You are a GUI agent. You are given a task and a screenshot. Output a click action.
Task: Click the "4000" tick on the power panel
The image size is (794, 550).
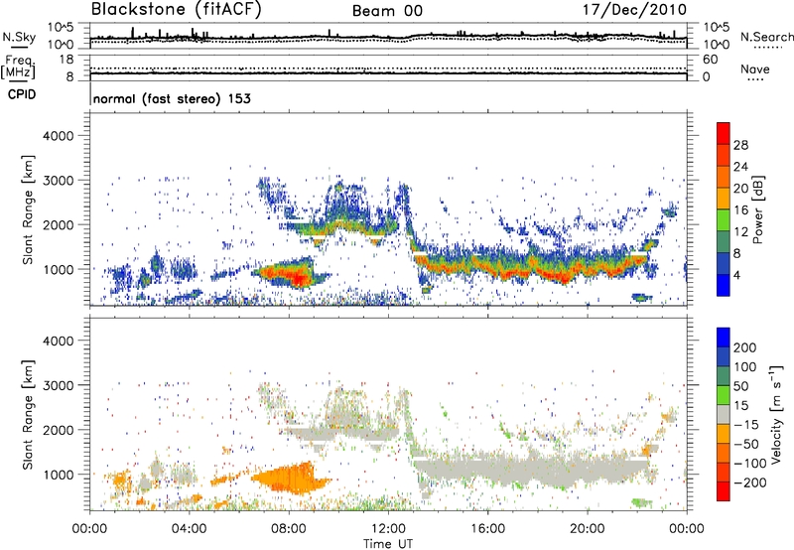click(58, 136)
